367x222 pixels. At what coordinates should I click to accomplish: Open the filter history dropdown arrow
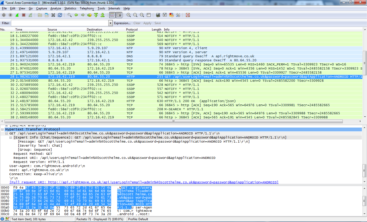pyautogui.click(x=110, y=23)
